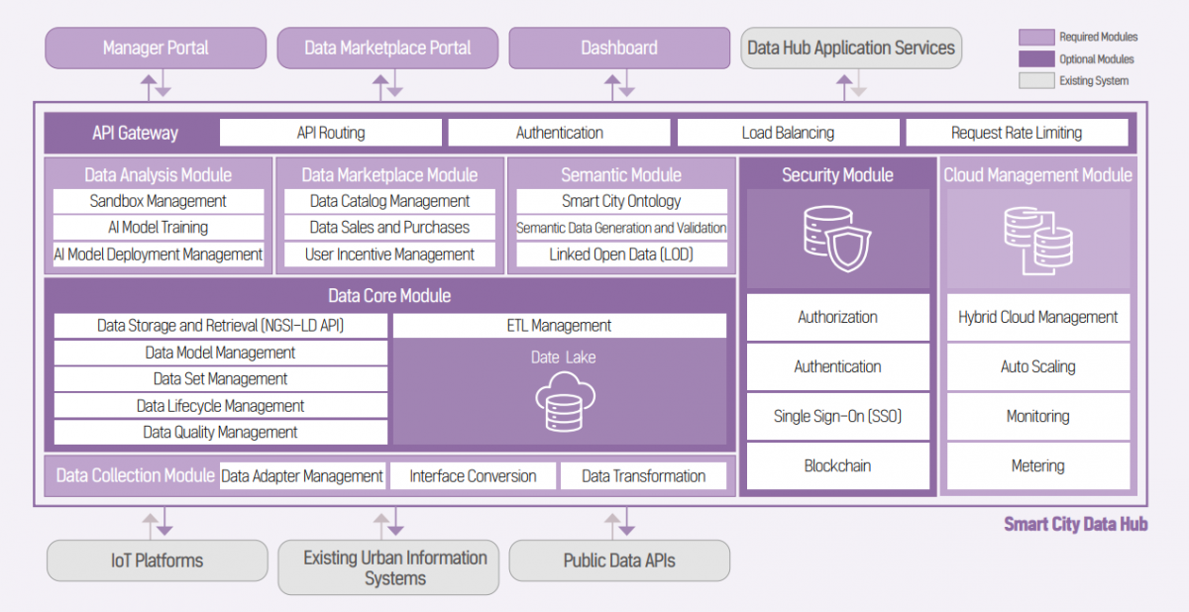Image resolution: width=1189 pixels, height=612 pixels.
Task: Click the arrow above the Dashboard block
Action: coord(619,85)
